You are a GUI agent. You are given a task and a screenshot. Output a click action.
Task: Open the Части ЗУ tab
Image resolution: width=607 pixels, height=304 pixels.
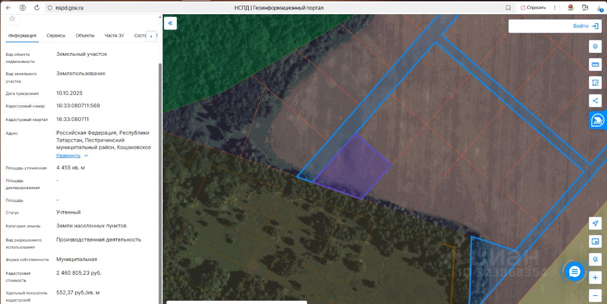(114, 35)
